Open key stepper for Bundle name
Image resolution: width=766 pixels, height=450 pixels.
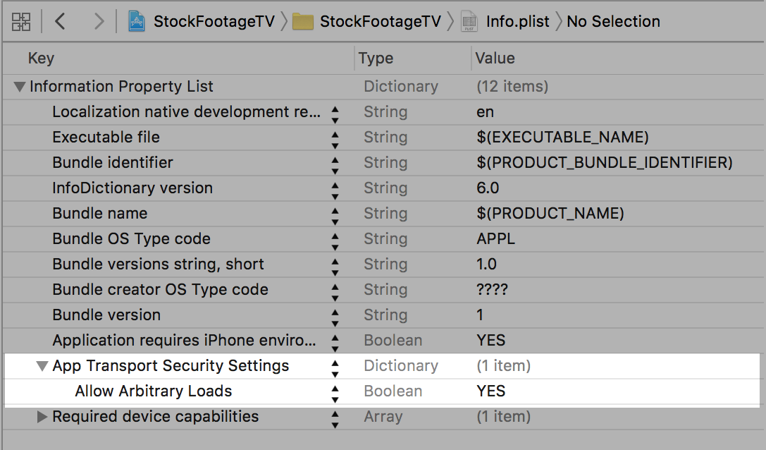[x=335, y=216]
